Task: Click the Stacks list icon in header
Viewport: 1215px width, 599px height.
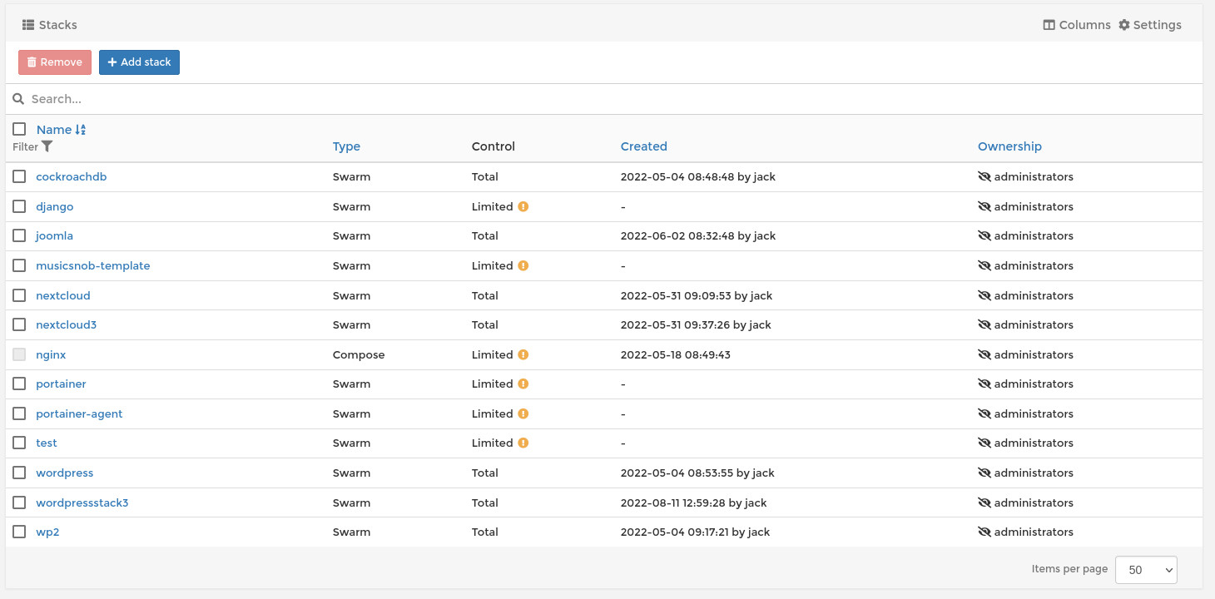Action: (28, 25)
